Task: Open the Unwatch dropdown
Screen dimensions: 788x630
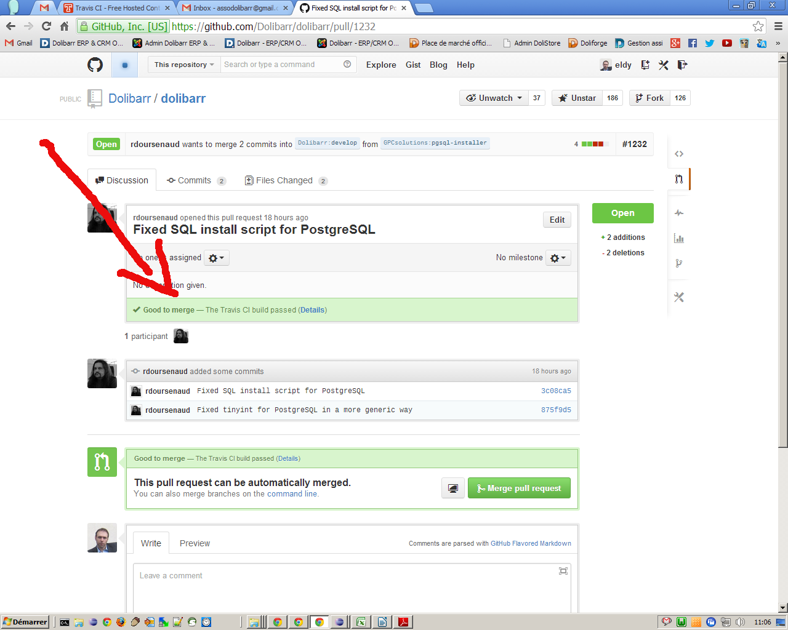Action: (494, 98)
